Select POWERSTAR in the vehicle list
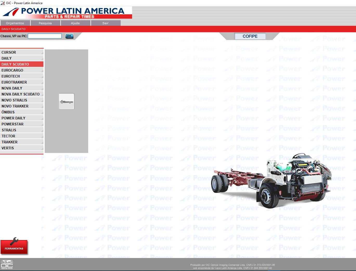The image size is (356, 271). coord(22,124)
